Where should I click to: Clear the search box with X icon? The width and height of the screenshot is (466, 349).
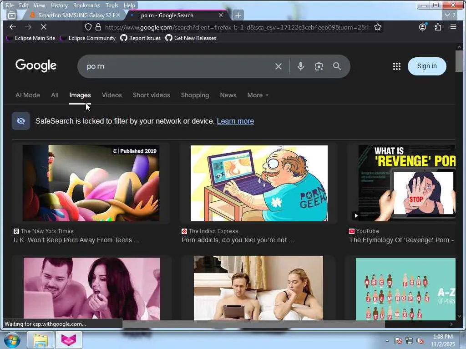(279, 66)
